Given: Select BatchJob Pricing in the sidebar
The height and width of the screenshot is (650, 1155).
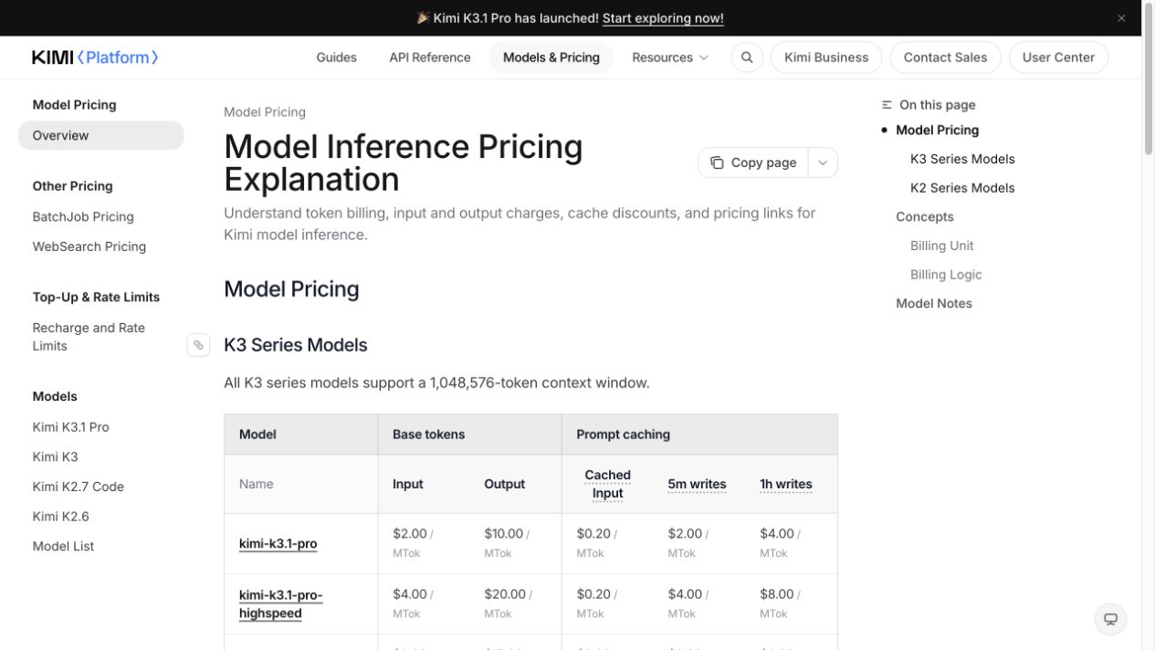Looking at the screenshot, I should [83, 216].
